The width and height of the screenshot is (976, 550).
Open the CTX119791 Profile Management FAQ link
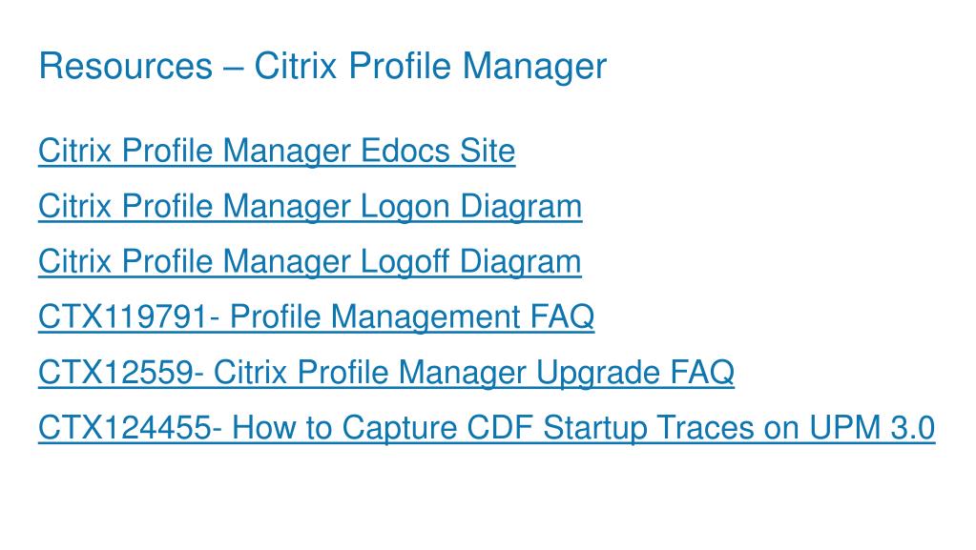pyautogui.click(x=316, y=316)
